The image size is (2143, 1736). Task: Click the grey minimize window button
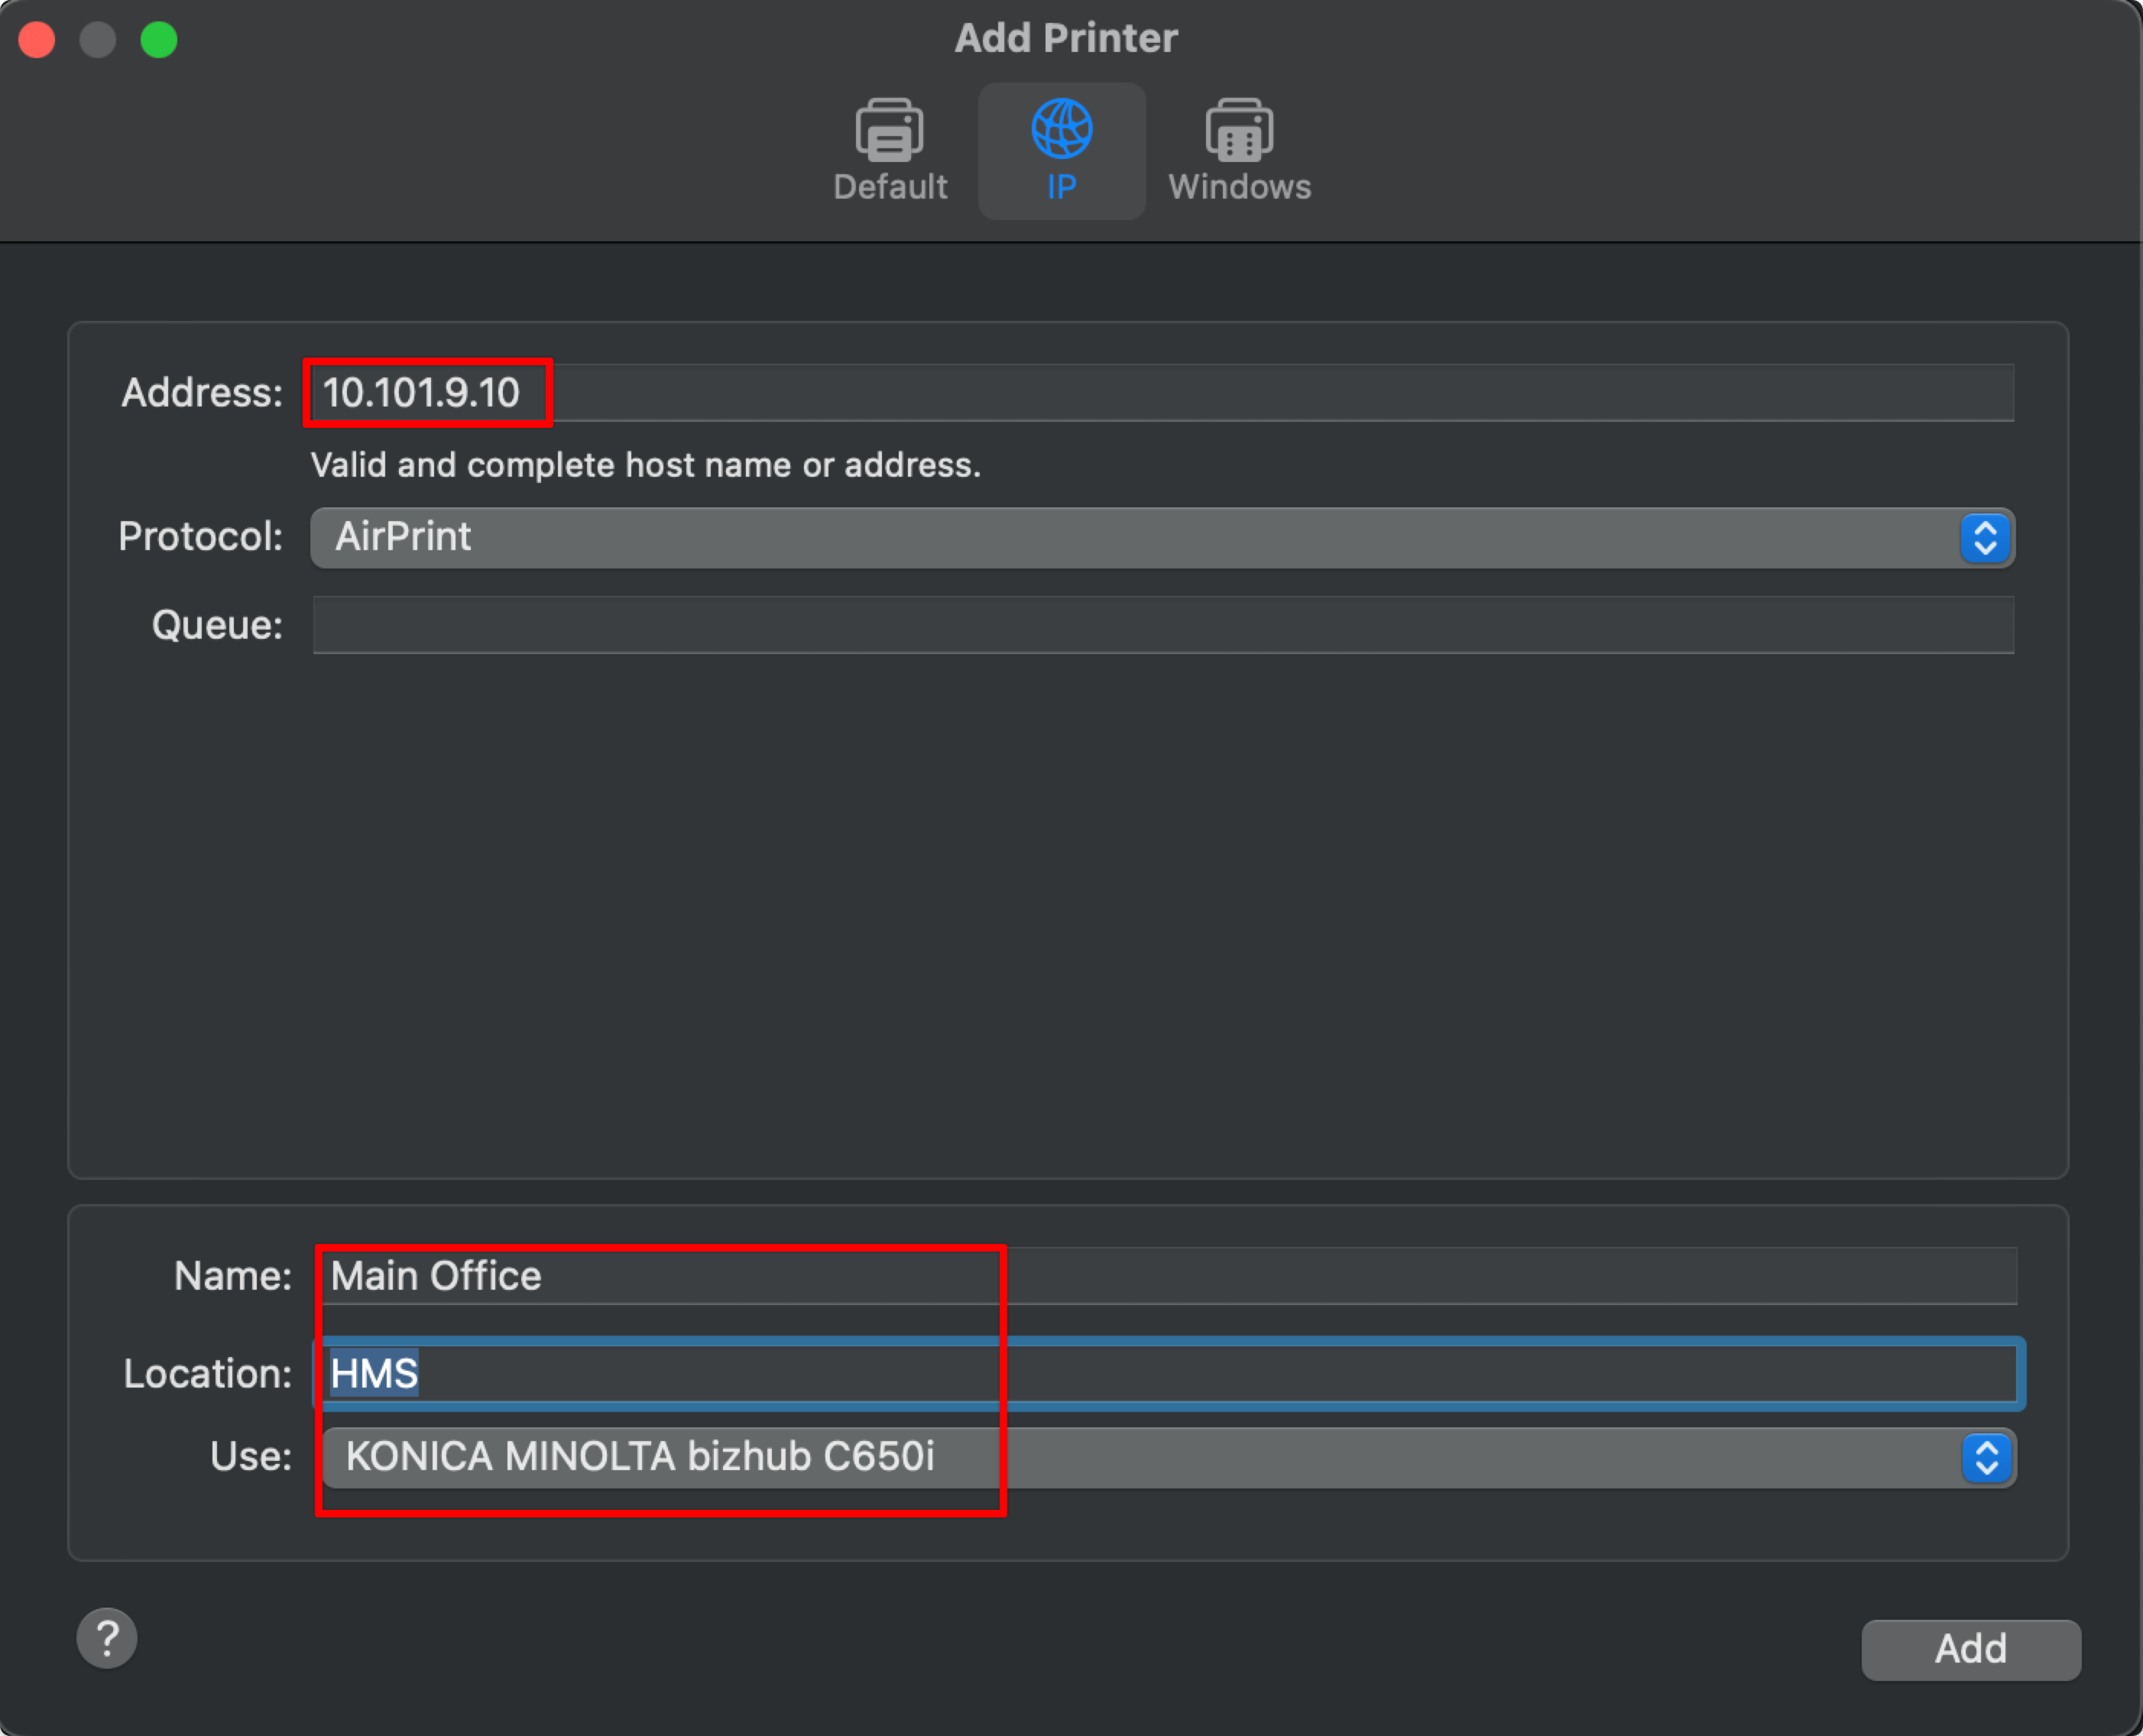tap(98, 40)
